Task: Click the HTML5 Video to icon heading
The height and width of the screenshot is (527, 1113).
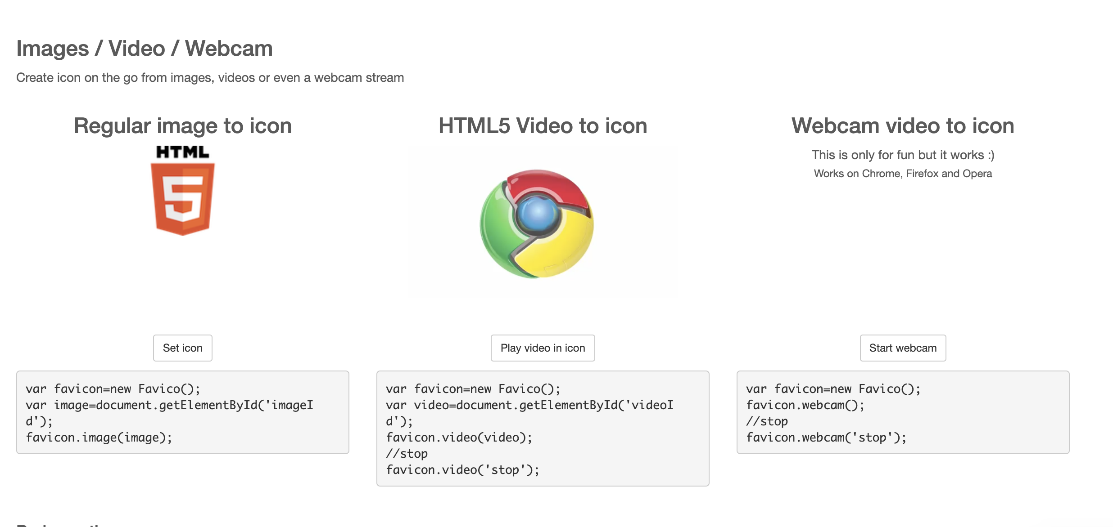Action: [543, 126]
